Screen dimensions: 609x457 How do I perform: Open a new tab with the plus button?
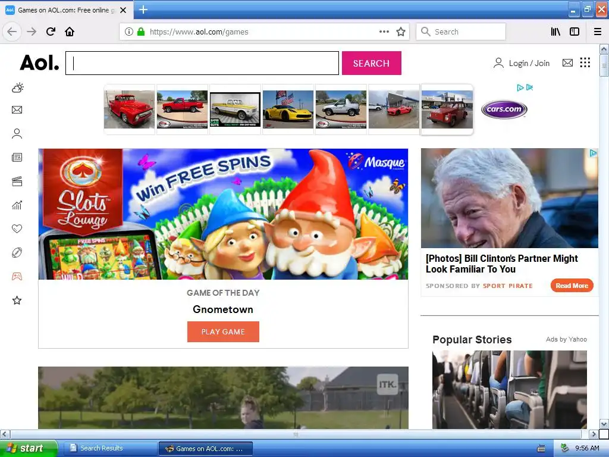tap(143, 10)
